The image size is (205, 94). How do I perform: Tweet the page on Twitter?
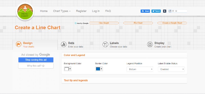[x=156, y=11]
